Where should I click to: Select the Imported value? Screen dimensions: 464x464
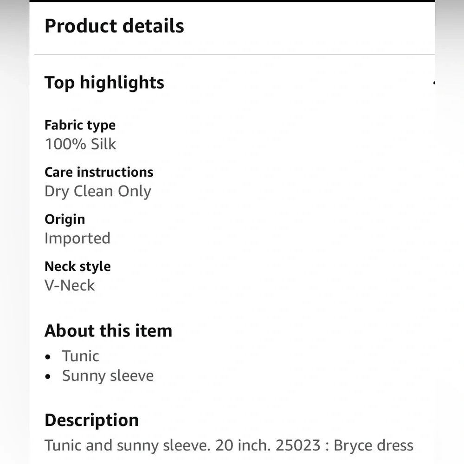77,238
